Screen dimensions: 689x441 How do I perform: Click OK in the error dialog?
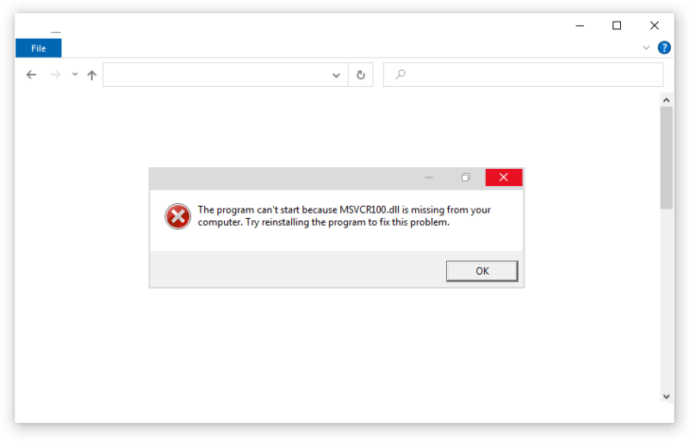482,271
